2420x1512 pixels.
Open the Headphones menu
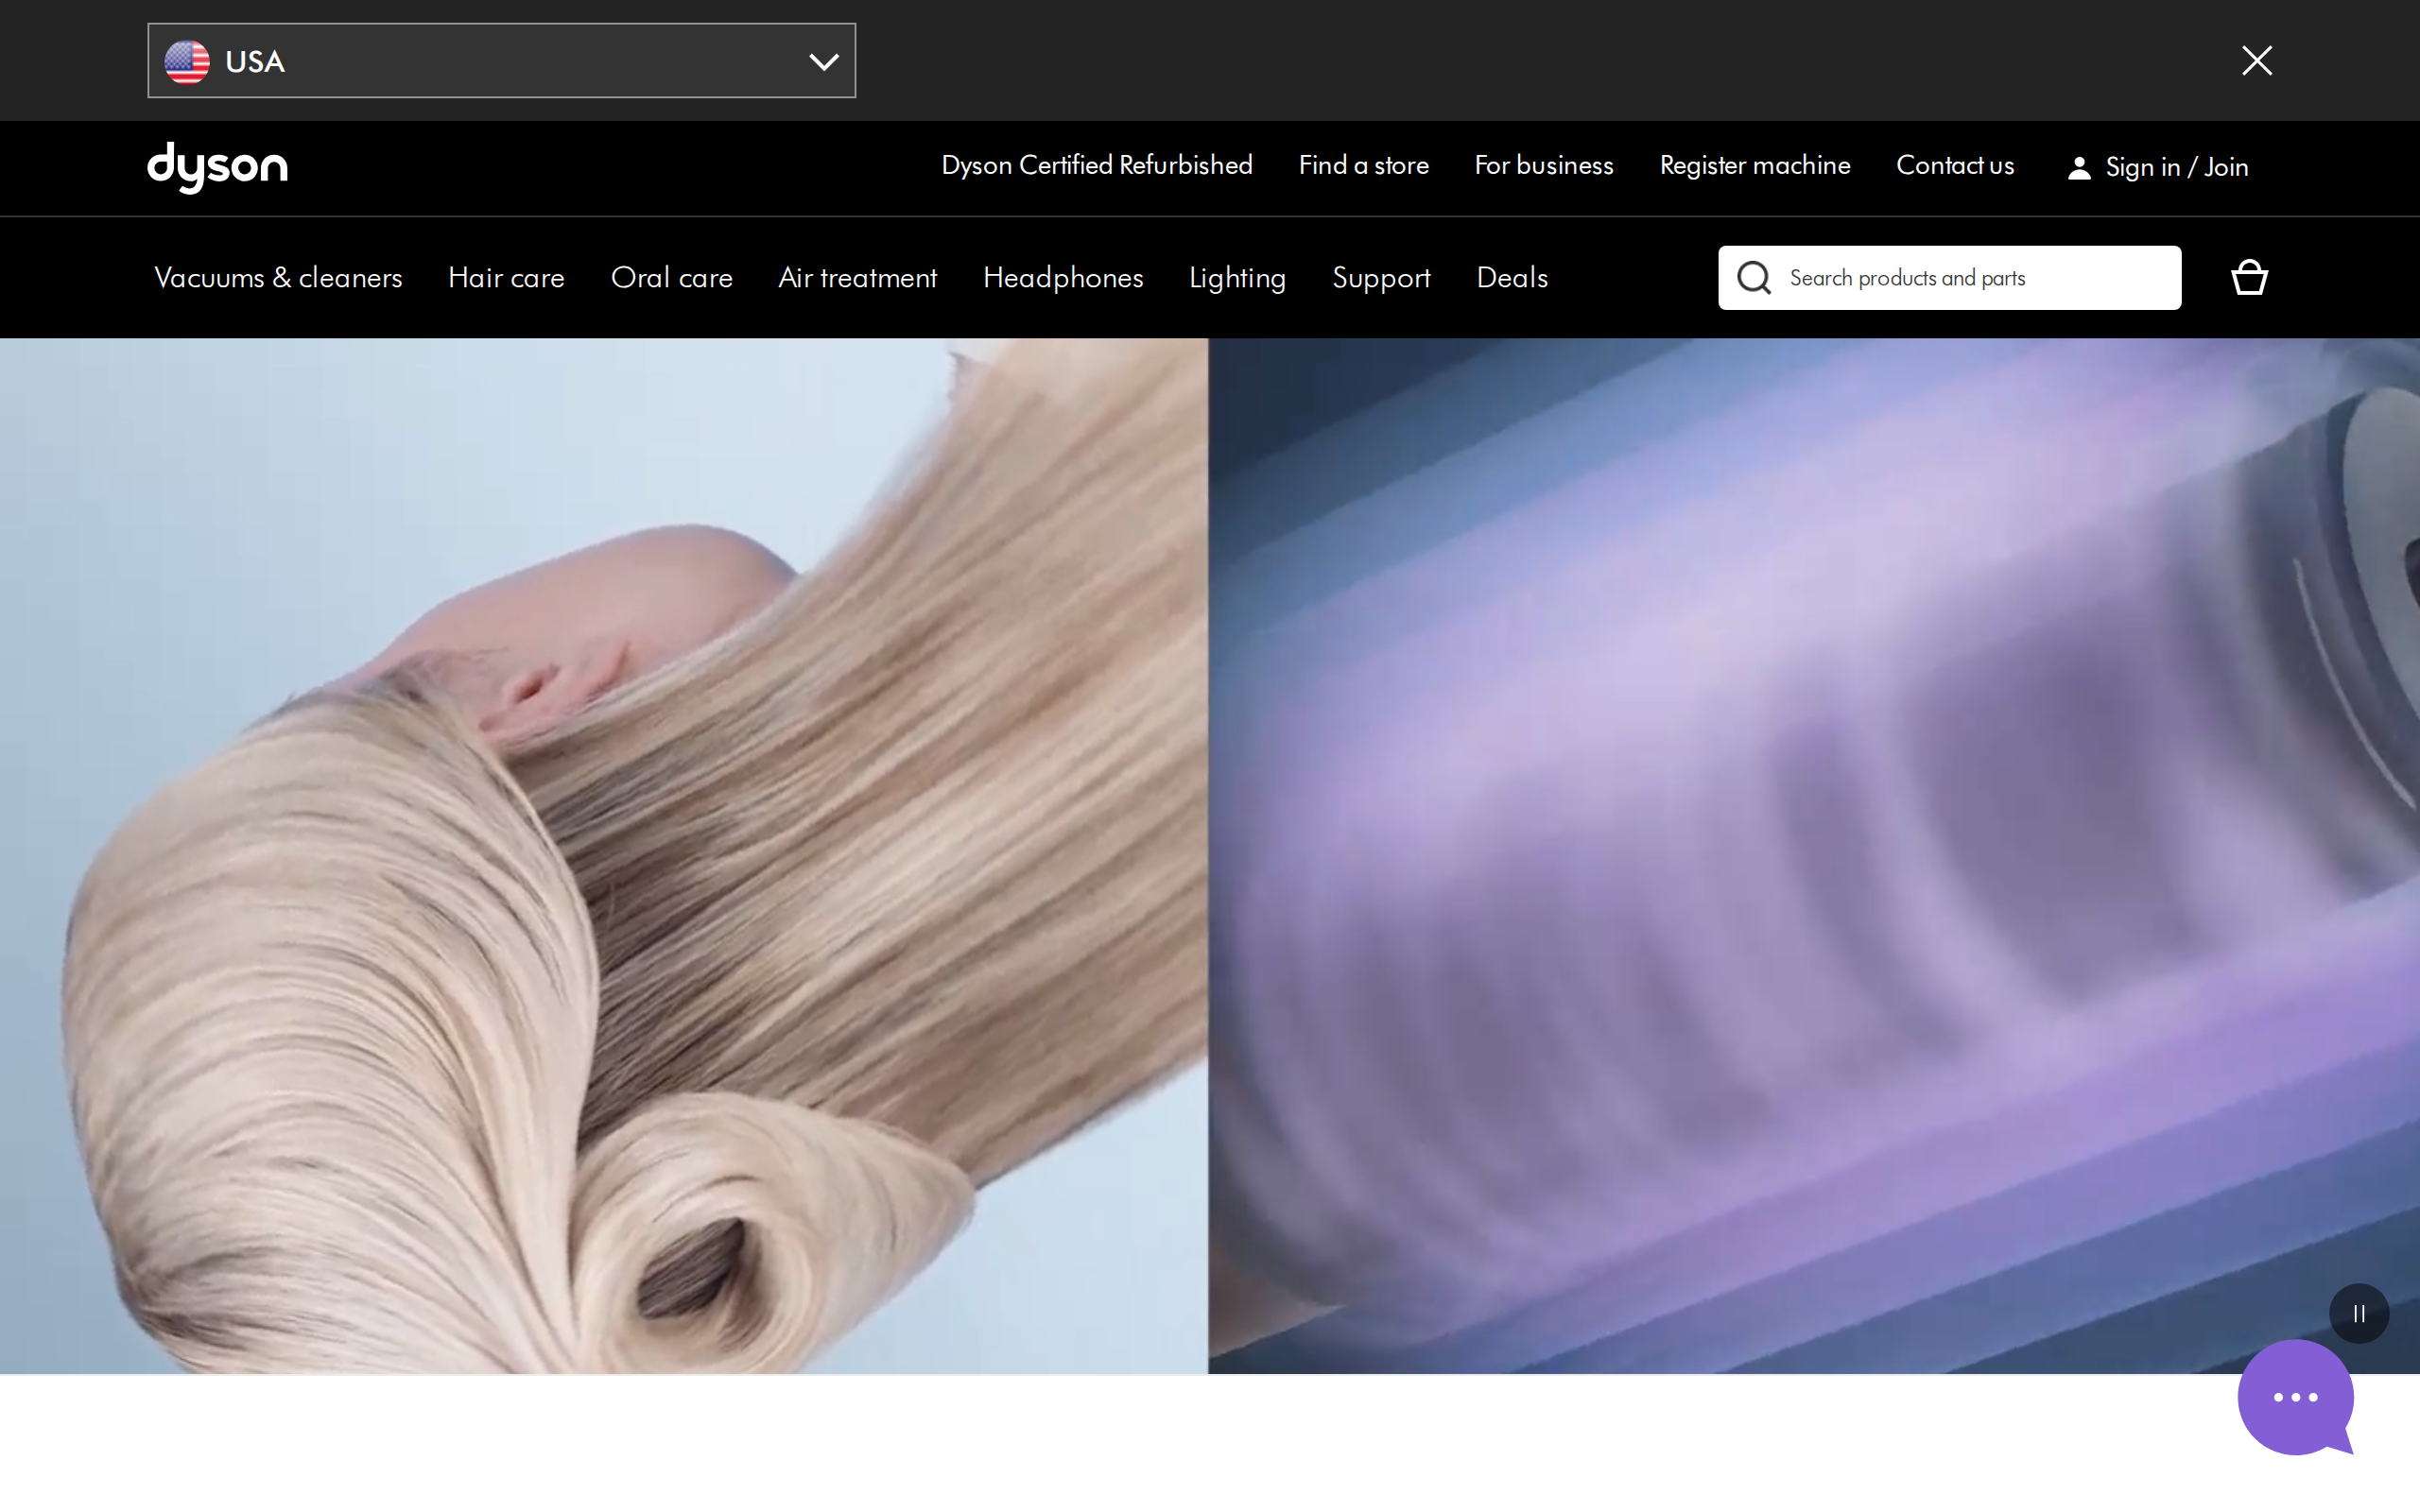point(1062,278)
